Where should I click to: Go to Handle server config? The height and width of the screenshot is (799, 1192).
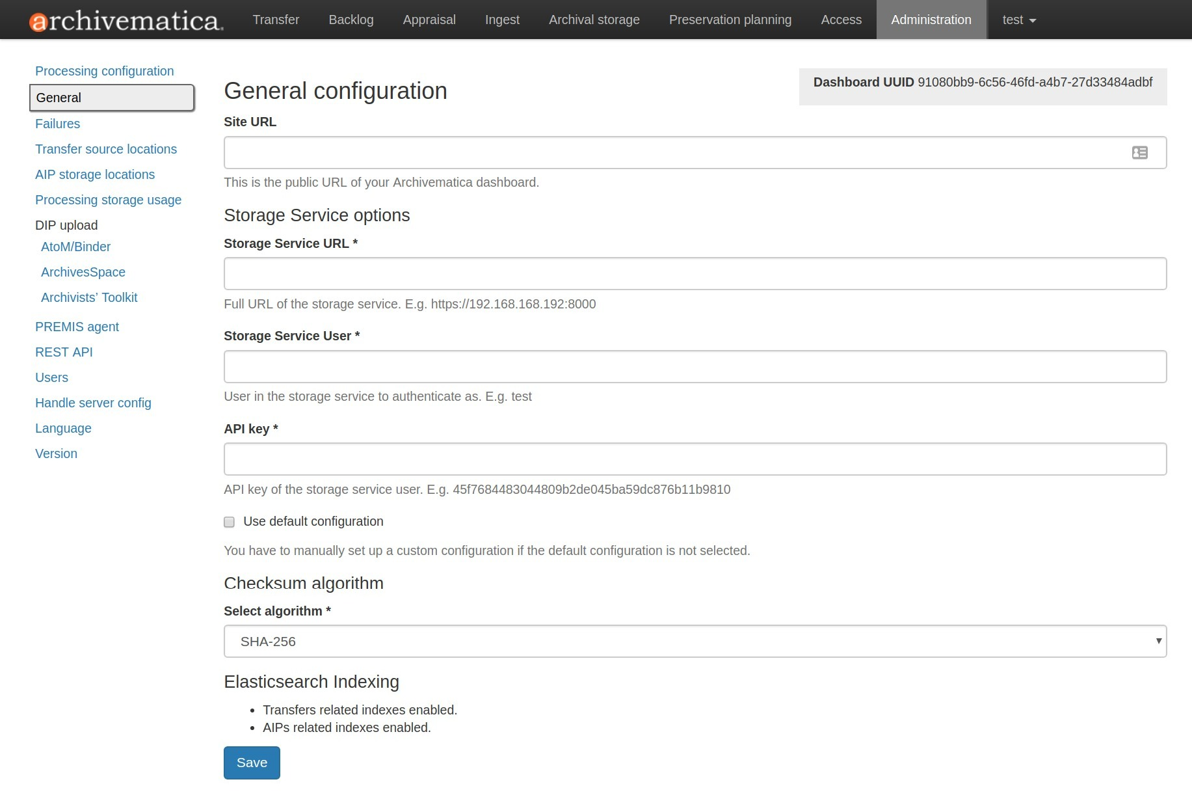[x=93, y=403]
